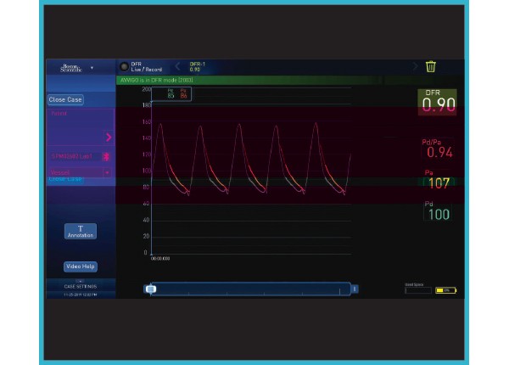Click the battery status indicator
This screenshot has width=509, height=365.
(445, 290)
